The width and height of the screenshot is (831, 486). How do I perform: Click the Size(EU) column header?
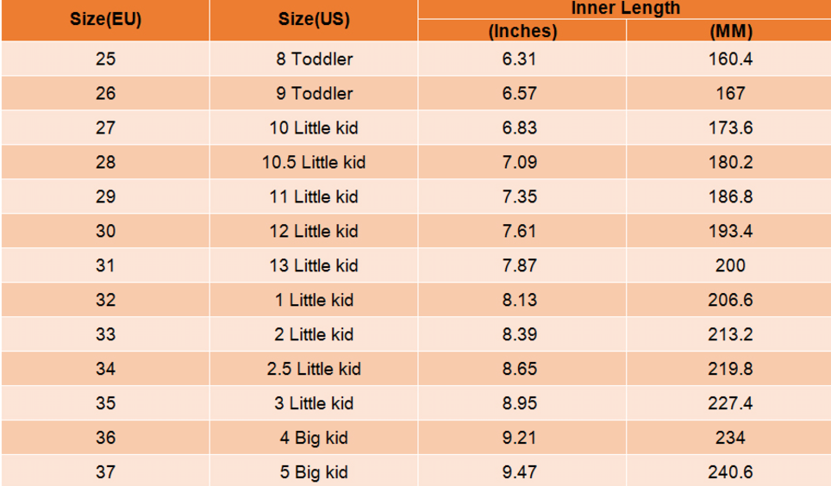[x=105, y=20]
